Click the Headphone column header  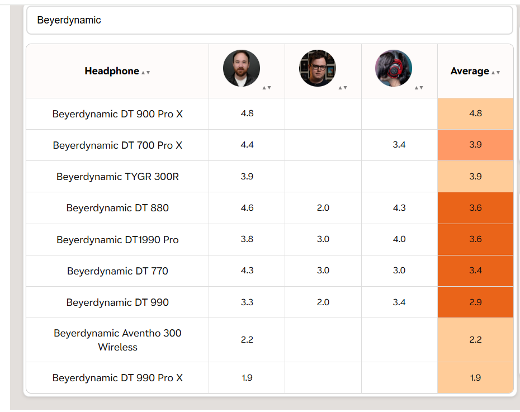(117, 71)
